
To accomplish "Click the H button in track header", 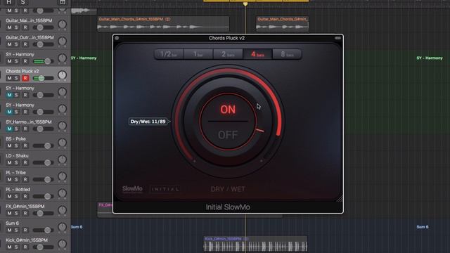I will point(9,2).
